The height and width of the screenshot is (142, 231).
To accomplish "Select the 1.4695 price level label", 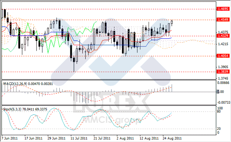I will 223,9.
